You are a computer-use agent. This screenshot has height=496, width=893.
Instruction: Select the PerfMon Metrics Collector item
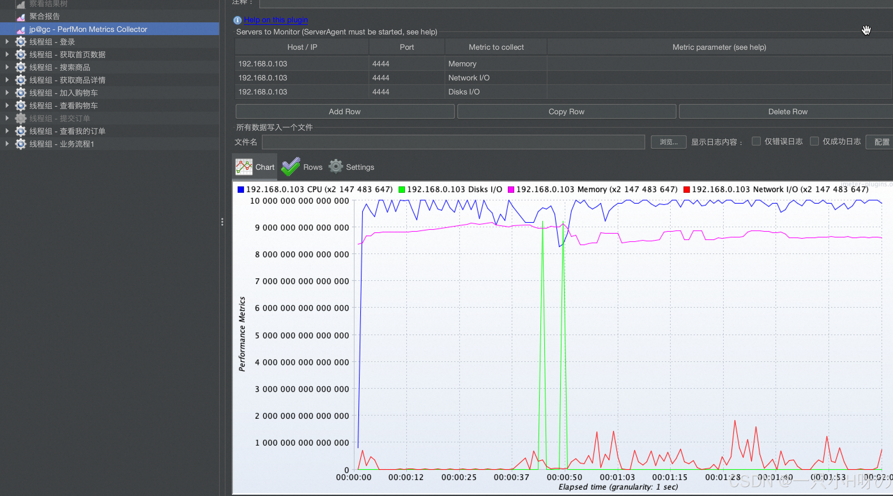click(88, 29)
